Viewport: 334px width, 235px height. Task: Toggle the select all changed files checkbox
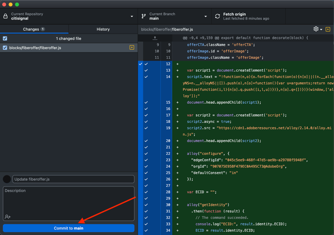(5, 39)
